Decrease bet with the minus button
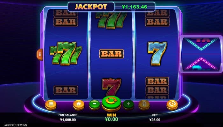Image resolution: width=223 pixels, height=127 pixels. (x=94, y=105)
